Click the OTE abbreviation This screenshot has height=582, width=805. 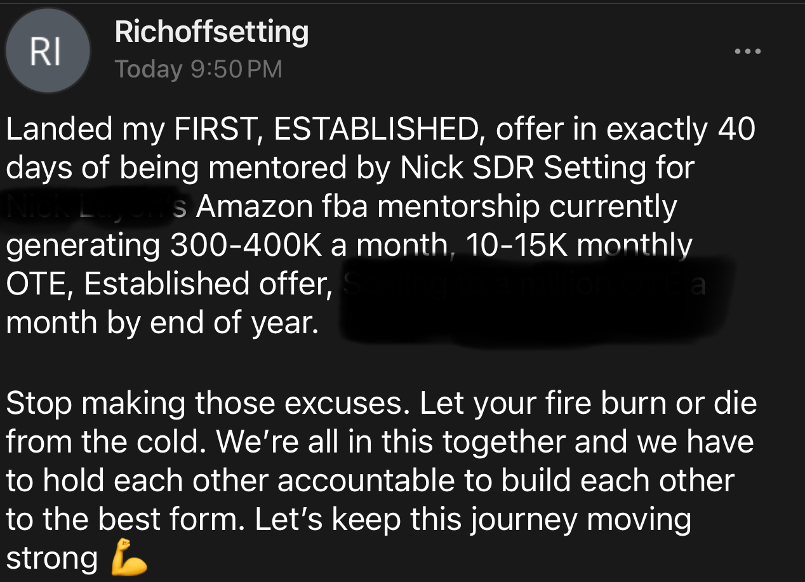[x=37, y=284]
